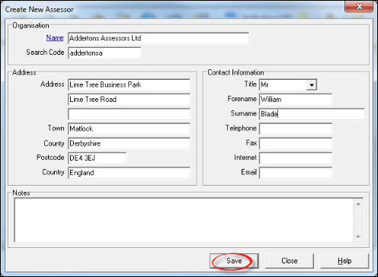Click the Surname field containing Blade
The width and height of the screenshot is (378, 277).
[x=312, y=114]
